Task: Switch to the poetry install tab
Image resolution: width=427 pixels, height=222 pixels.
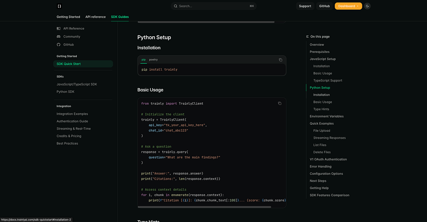Action: click(153, 60)
